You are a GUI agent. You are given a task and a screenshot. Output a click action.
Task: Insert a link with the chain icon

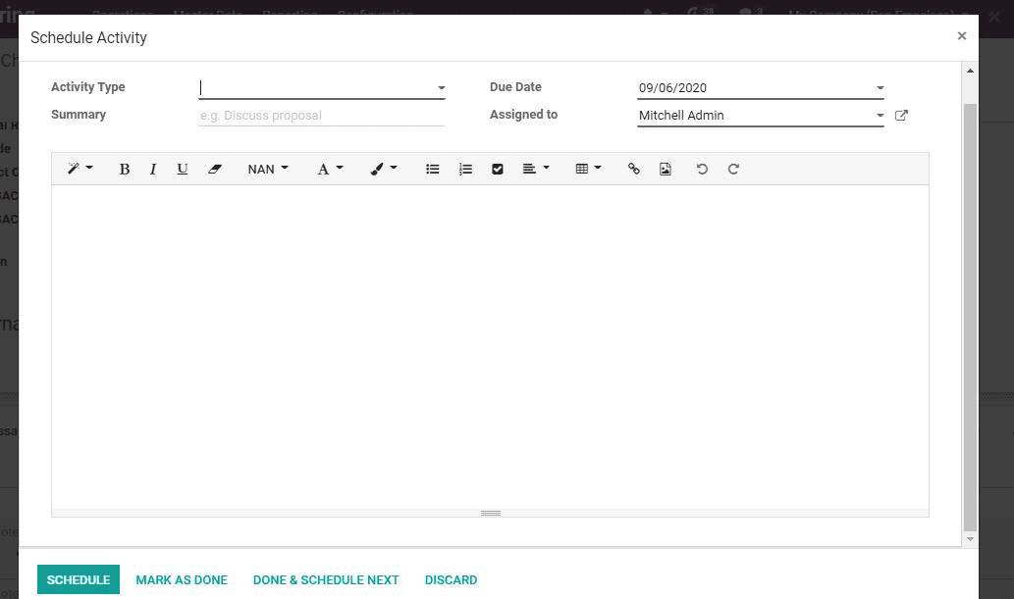(x=634, y=169)
